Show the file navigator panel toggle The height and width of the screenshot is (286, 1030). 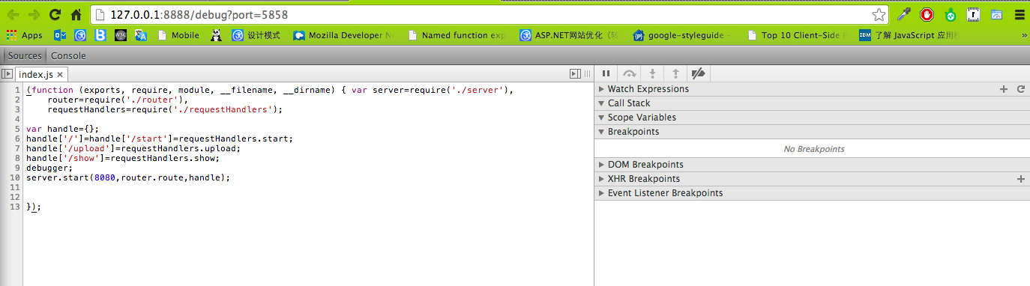[7, 74]
